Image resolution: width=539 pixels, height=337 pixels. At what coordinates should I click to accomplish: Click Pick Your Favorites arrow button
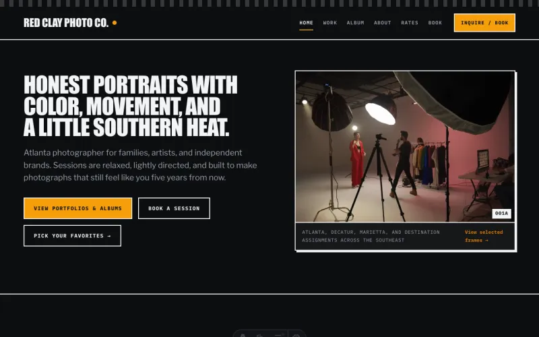click(x=72, y=235)
